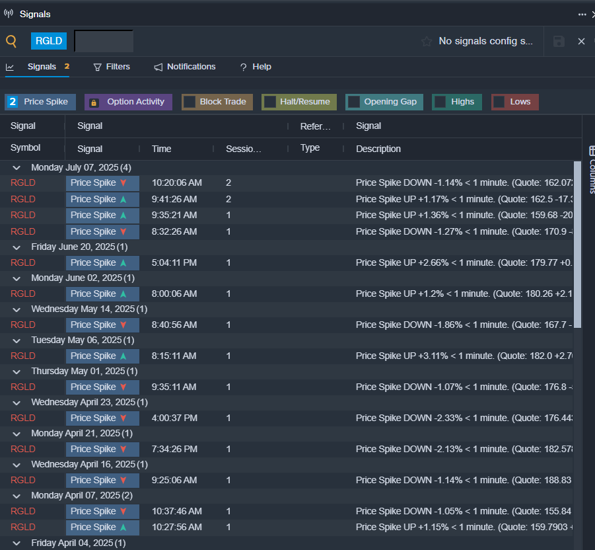Click the up arrow on the 5:04:11 PM Price Spike
The width and height of the screenshot is (595, 550).
[123, 262]
